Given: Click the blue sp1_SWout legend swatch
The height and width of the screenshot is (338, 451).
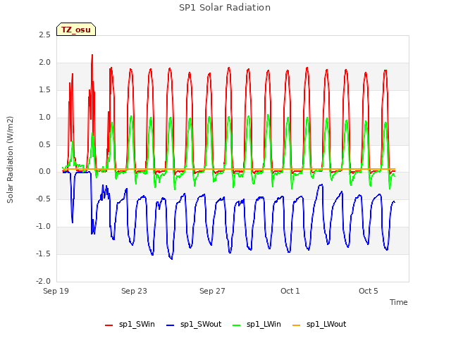Looking at the screenshot, I should pos(171,325).
